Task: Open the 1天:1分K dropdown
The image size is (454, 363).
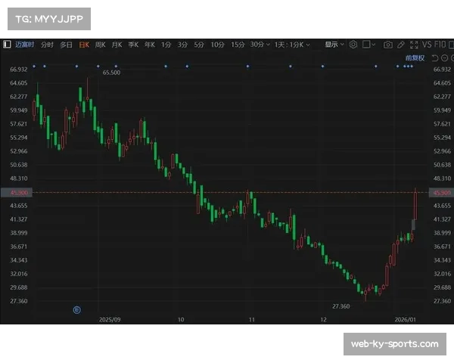Action: pos(293,45)
